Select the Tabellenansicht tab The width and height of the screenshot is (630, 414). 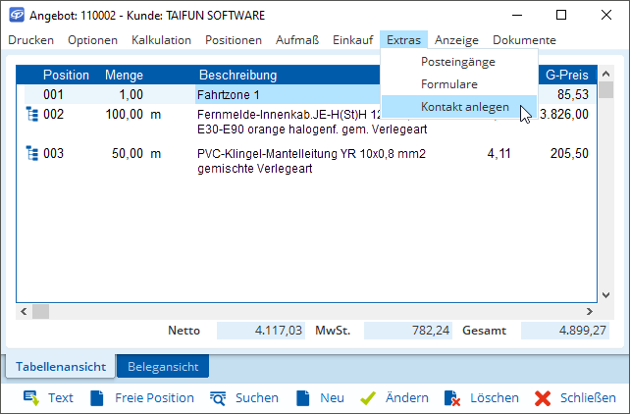tap(61, 367)
